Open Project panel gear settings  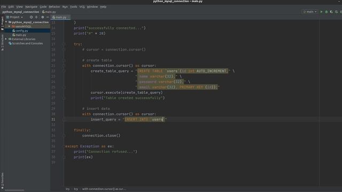43,17
